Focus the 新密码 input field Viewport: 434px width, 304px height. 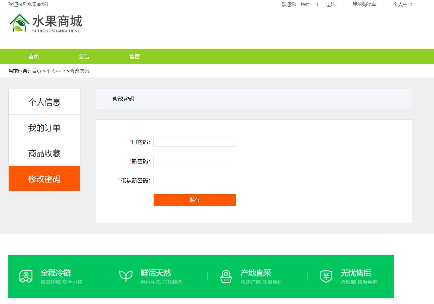click(x=194, y=161)
